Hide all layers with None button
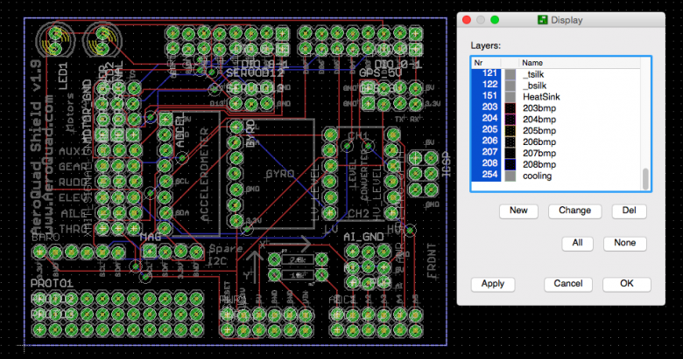Viewport: 683px width, 359px height. [x=625, y=244]
